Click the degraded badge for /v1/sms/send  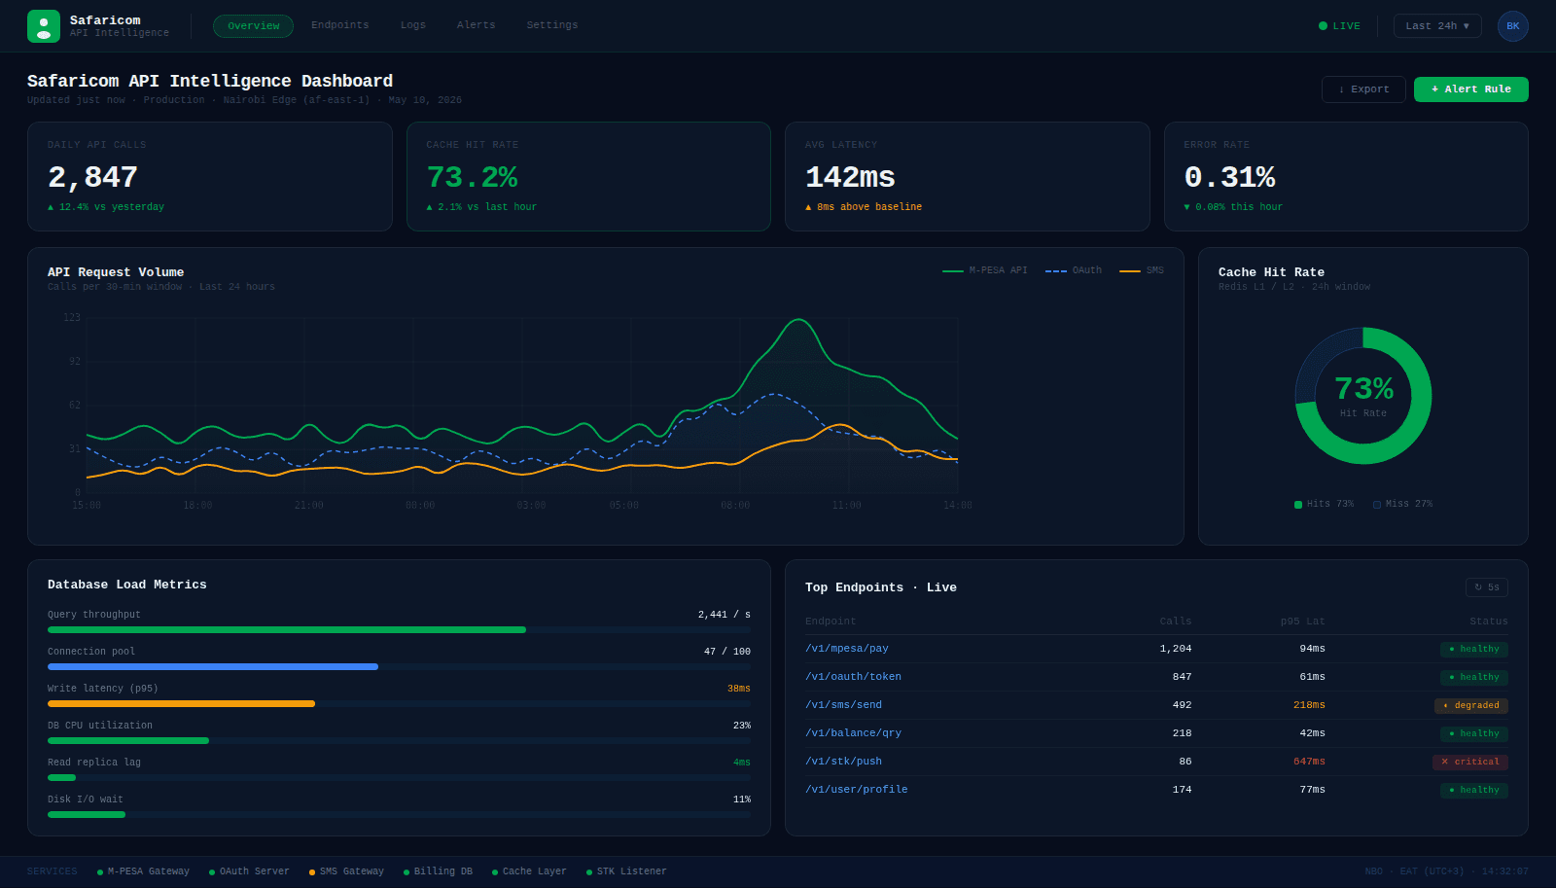pyautogui.click(x=1471, y=705)
